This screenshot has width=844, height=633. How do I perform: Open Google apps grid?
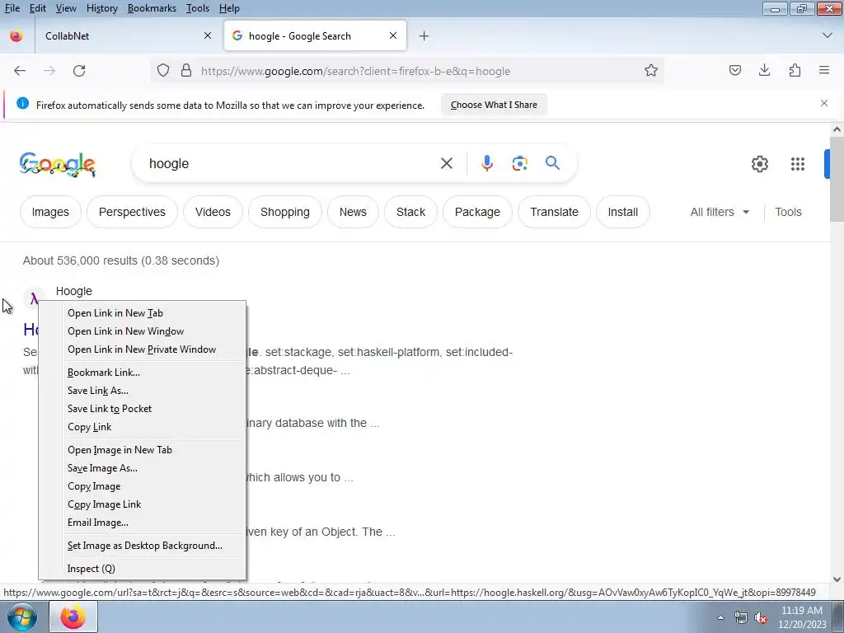798,164
